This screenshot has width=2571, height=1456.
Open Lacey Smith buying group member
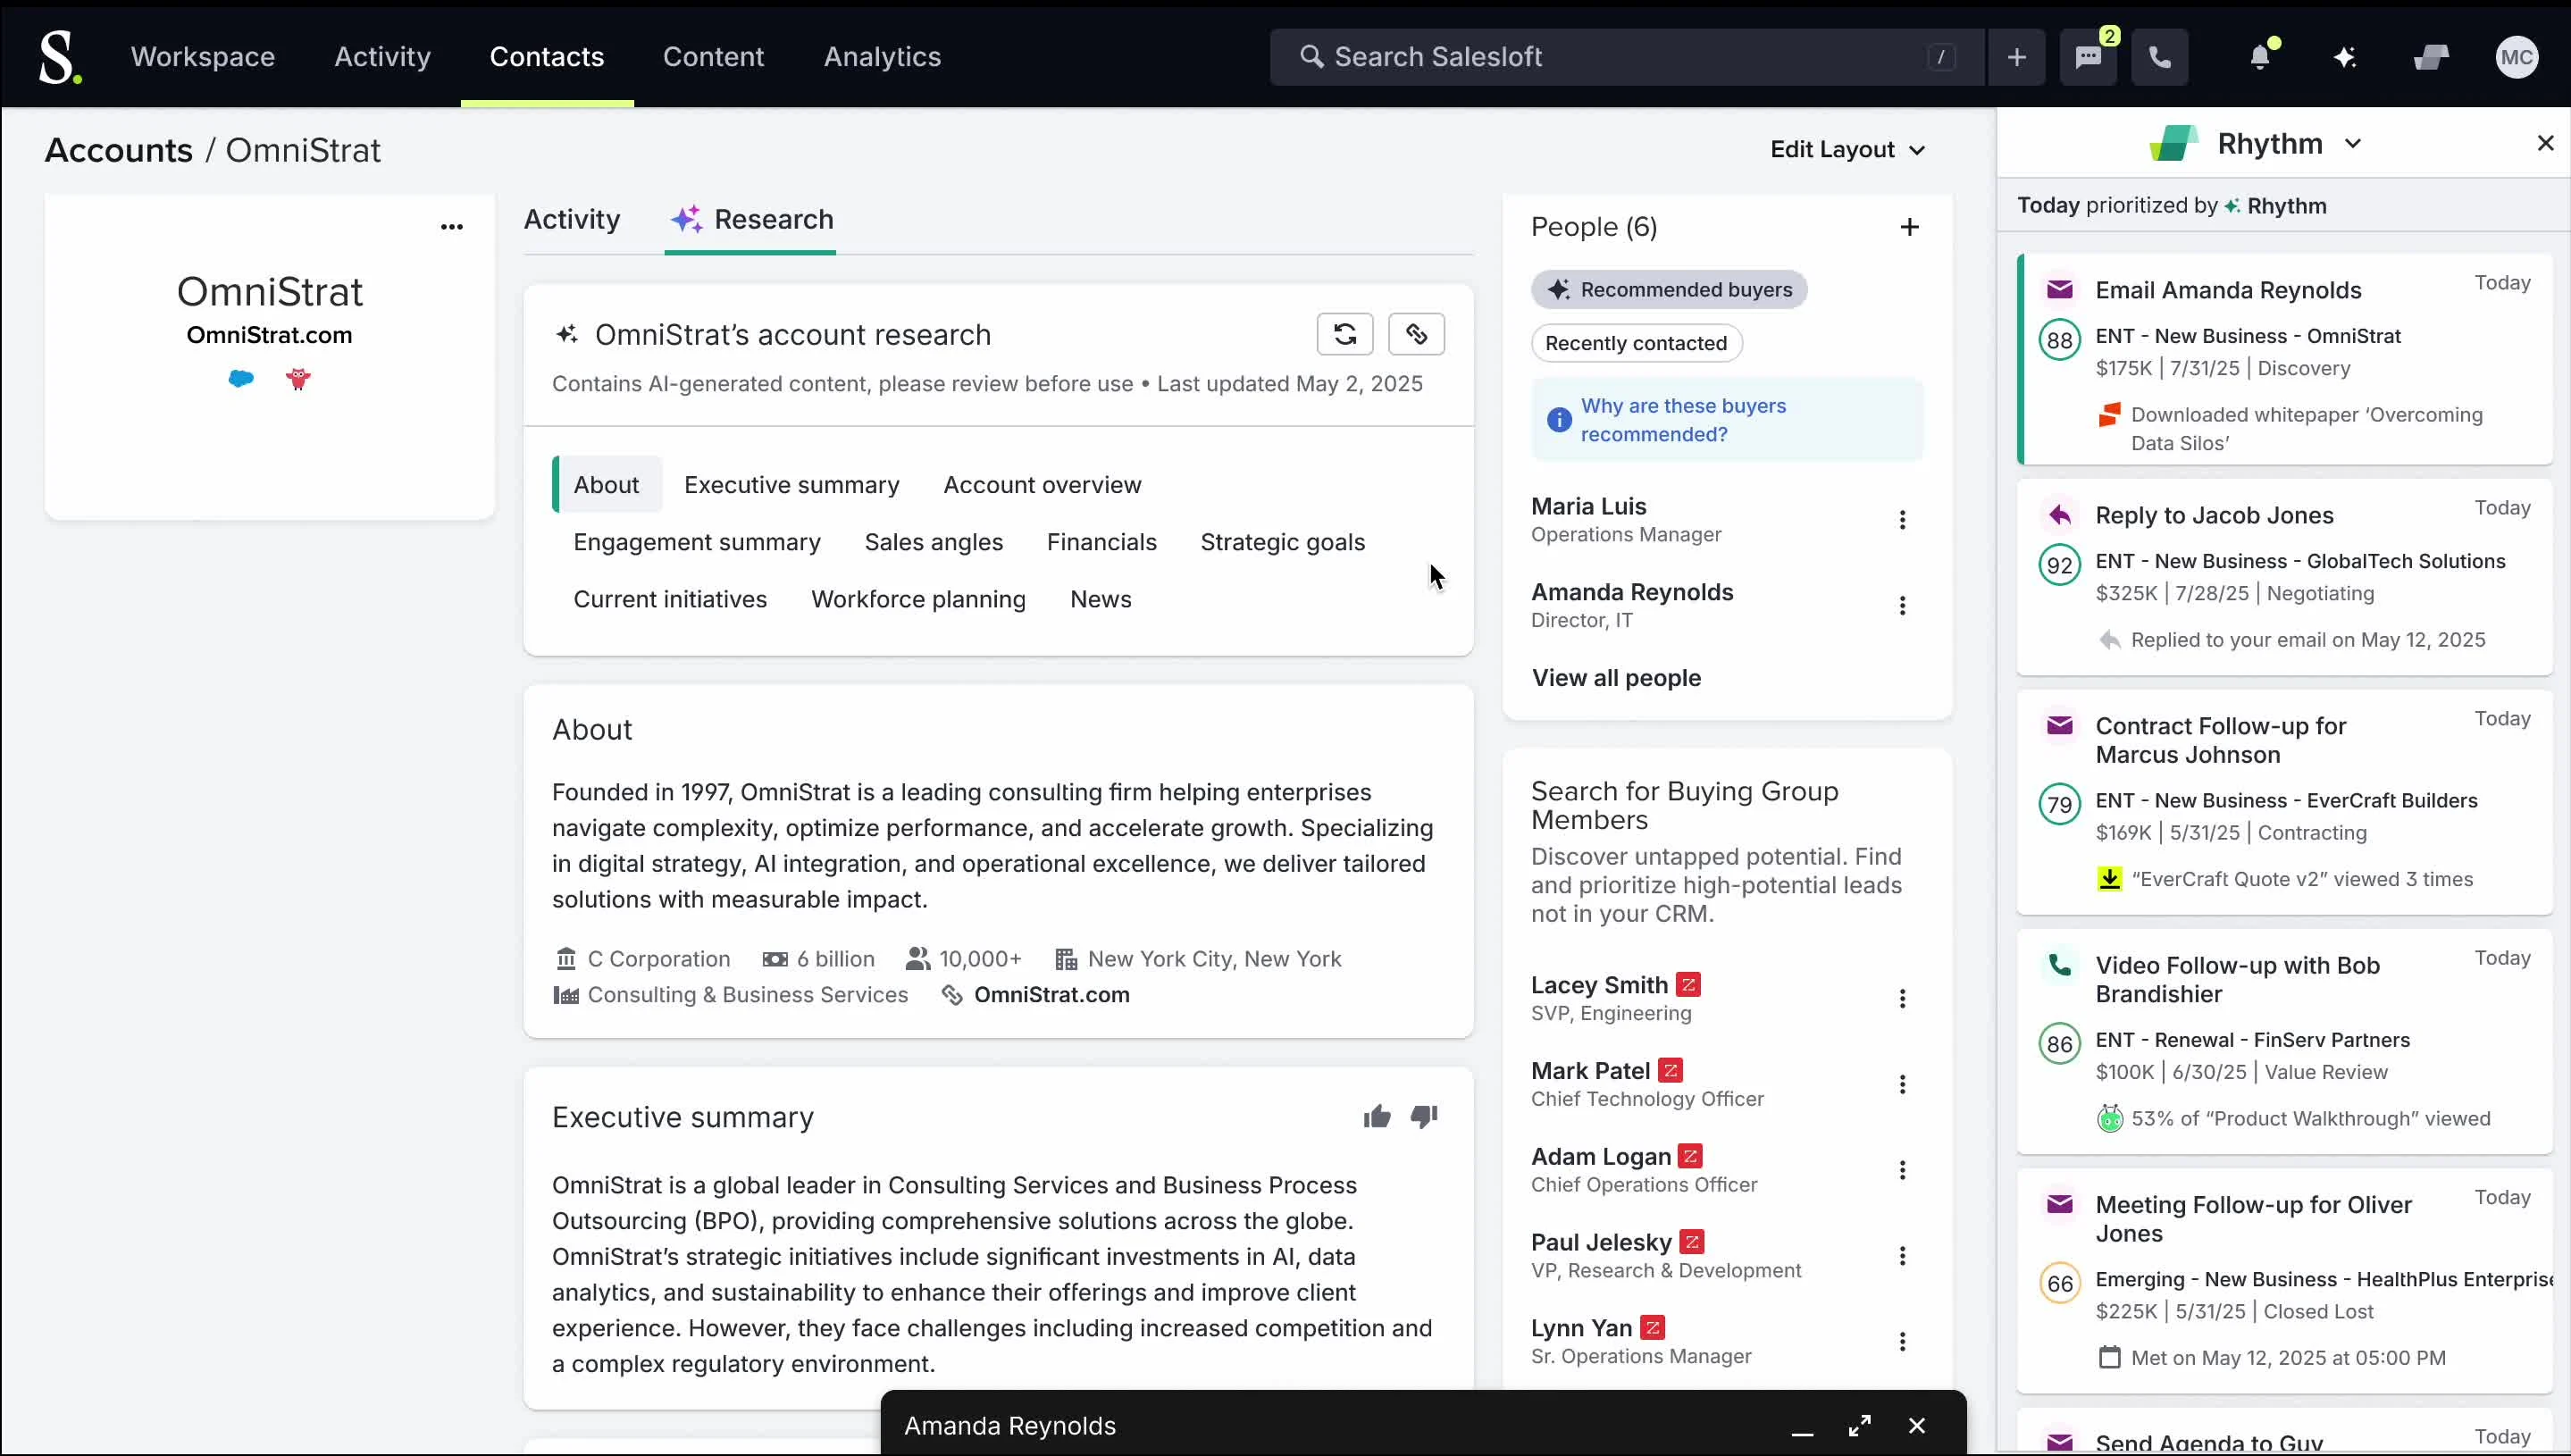(1599, 985)
